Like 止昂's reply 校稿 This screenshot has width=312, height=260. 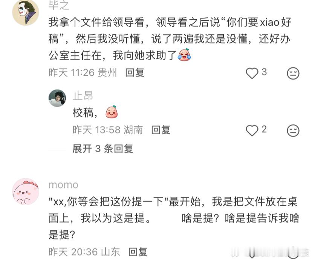coord(252,130)
